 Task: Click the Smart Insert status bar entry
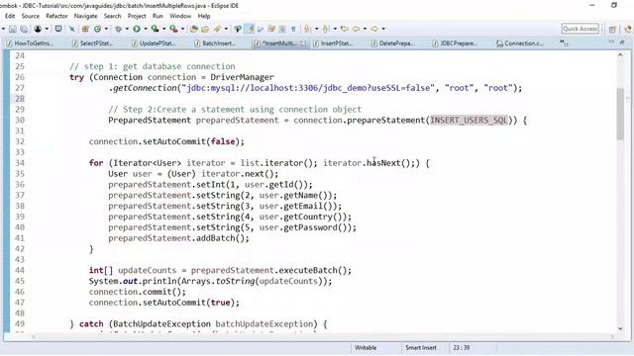420,347
